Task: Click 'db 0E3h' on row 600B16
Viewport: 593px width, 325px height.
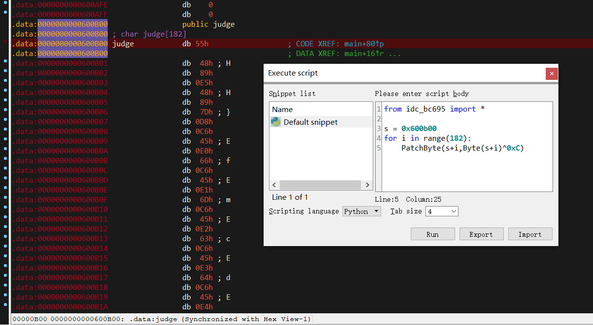Action: click(197, 268)
